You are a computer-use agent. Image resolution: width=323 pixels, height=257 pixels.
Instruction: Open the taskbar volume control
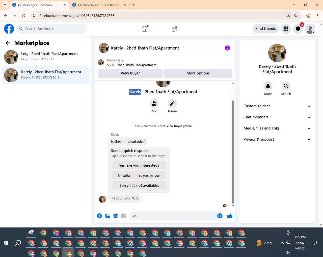pyautogui.click(x=288, y=252)
